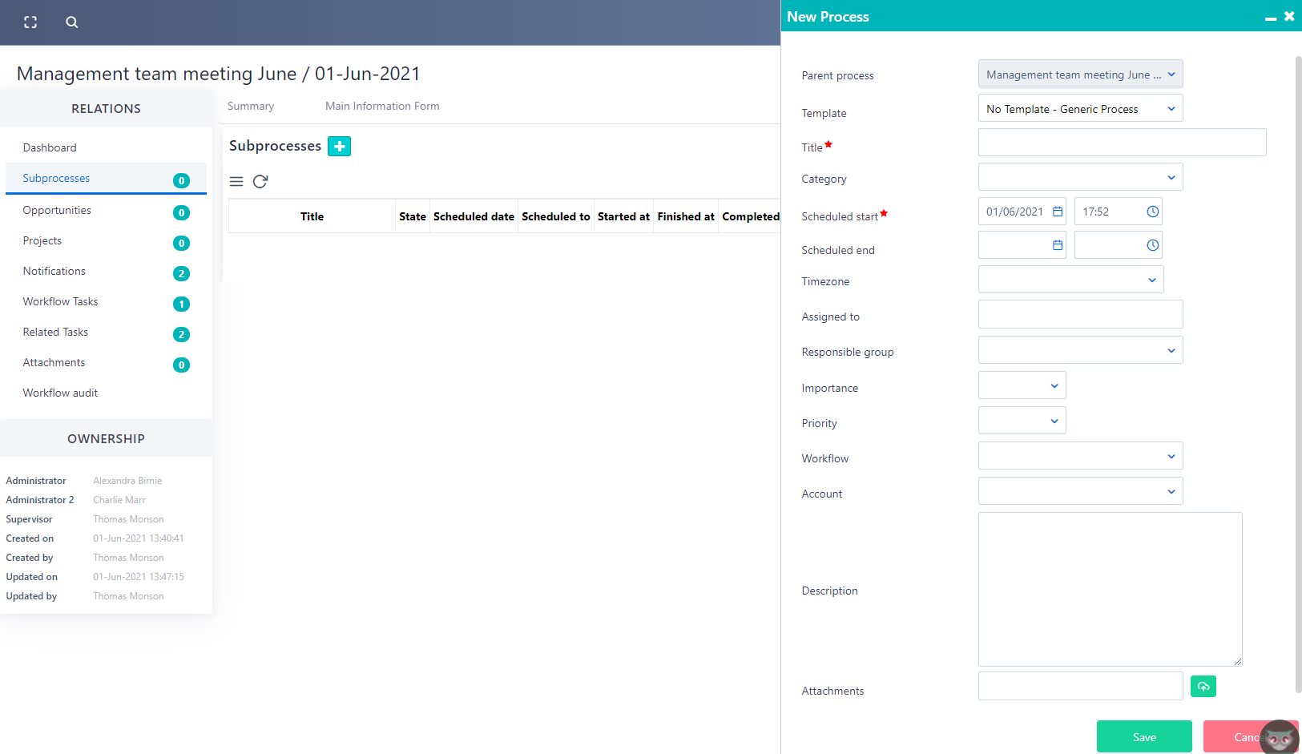
Task: Minimize the New Process panel
Action: (x=1271, y=18)
